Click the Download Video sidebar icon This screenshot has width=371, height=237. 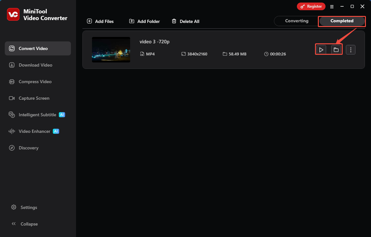tap(12, 65)
